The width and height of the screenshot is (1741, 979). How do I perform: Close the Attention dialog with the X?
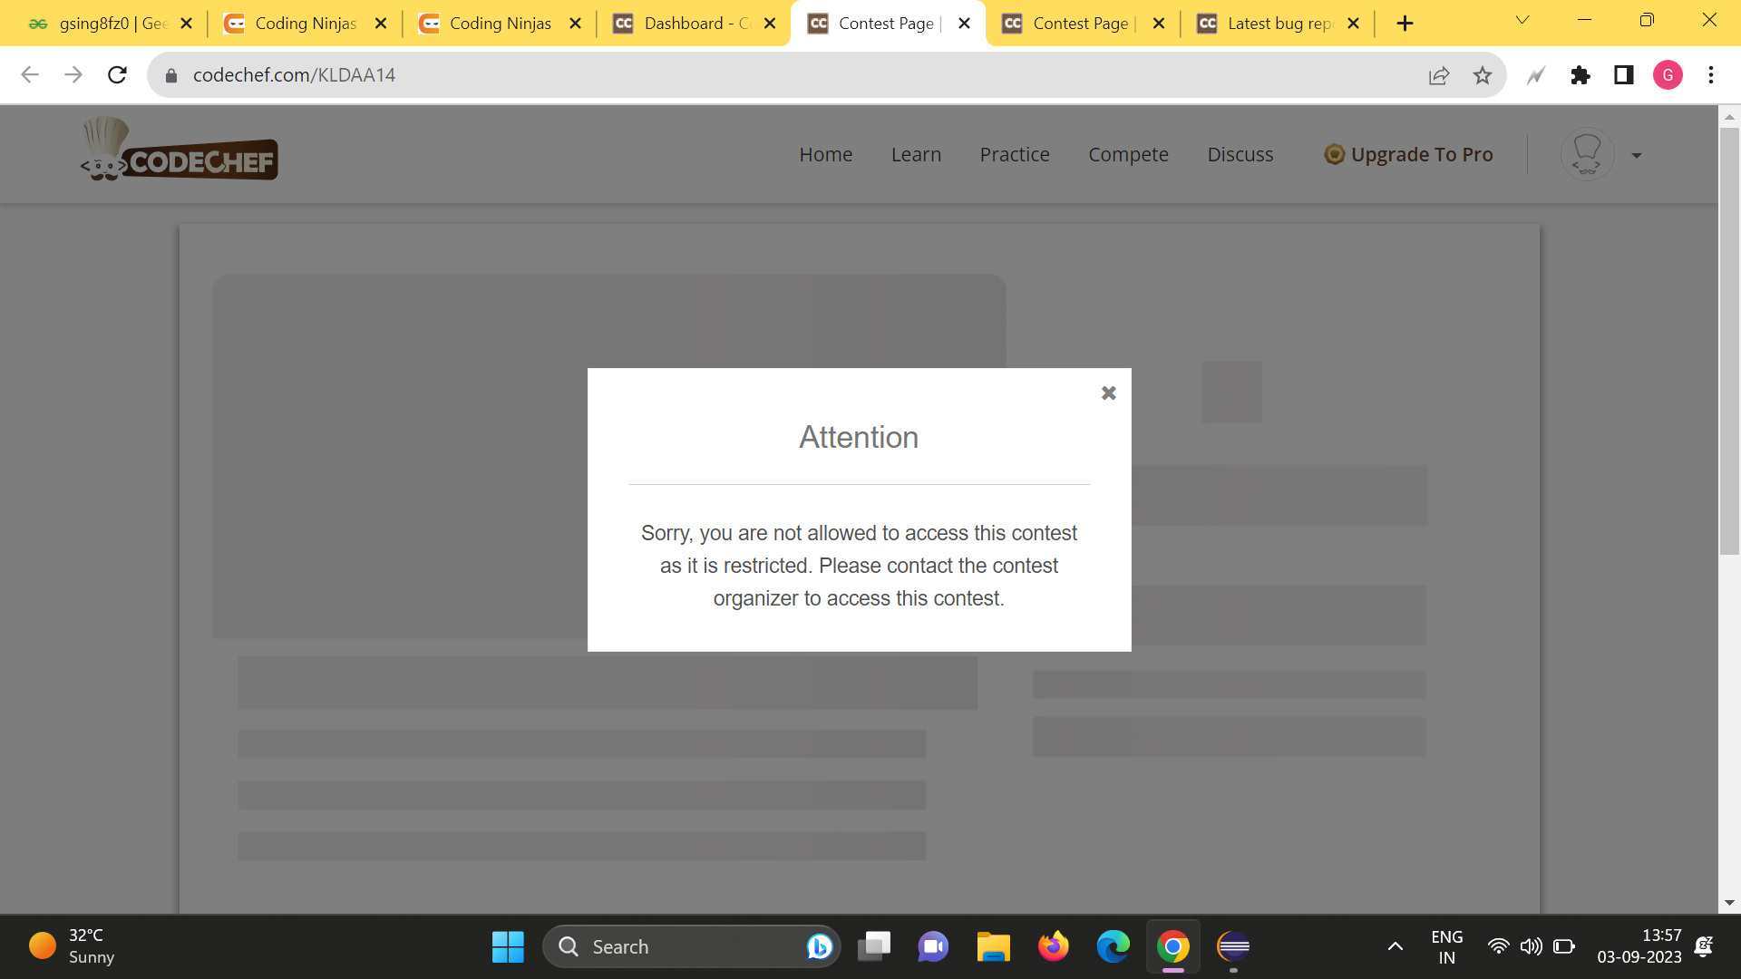[1108, 393]
